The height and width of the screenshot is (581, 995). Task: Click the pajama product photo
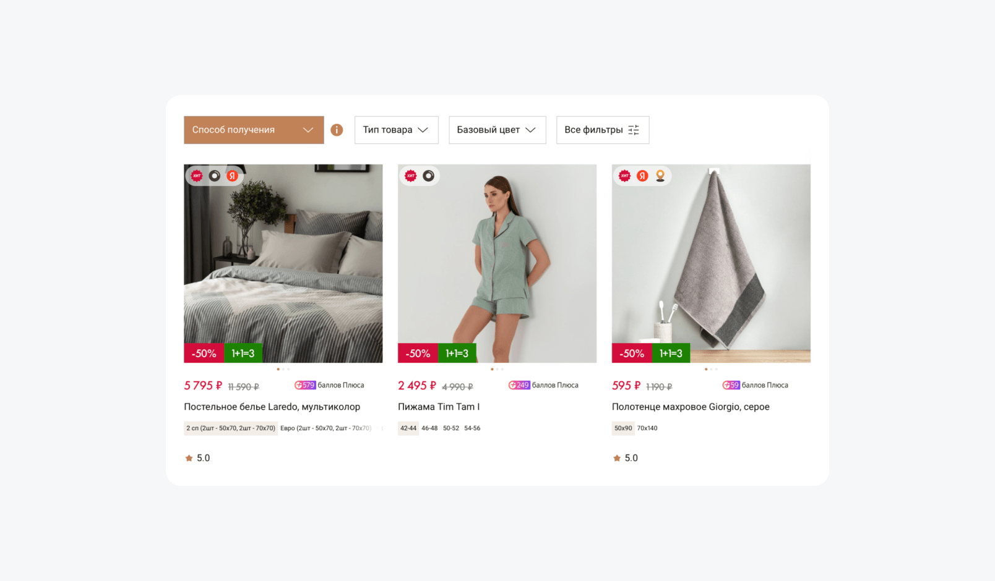coord(497,263)
